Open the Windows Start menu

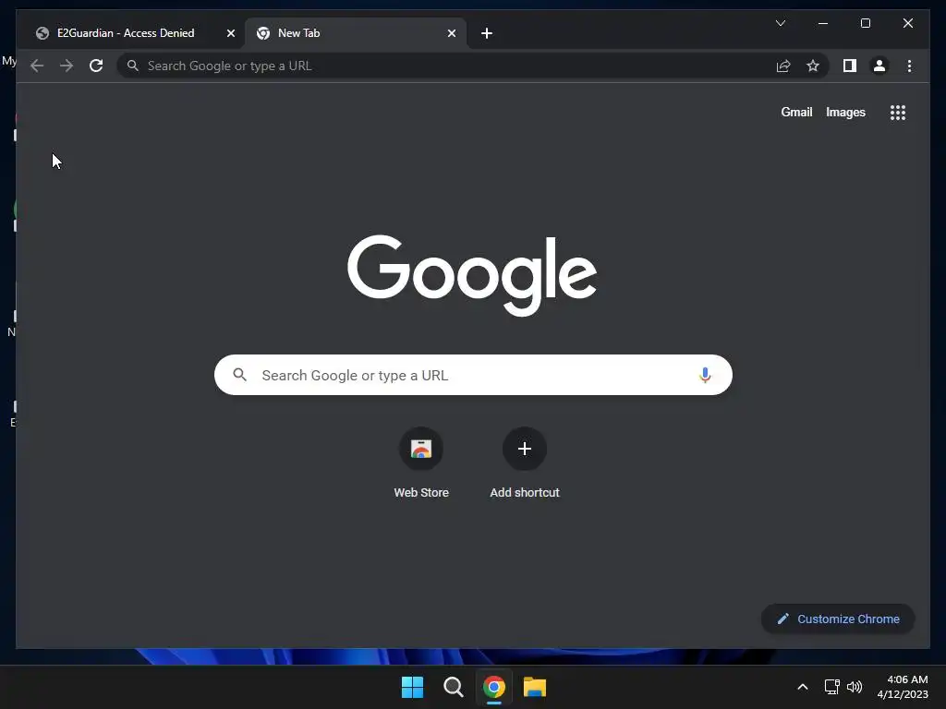[412, 687]
